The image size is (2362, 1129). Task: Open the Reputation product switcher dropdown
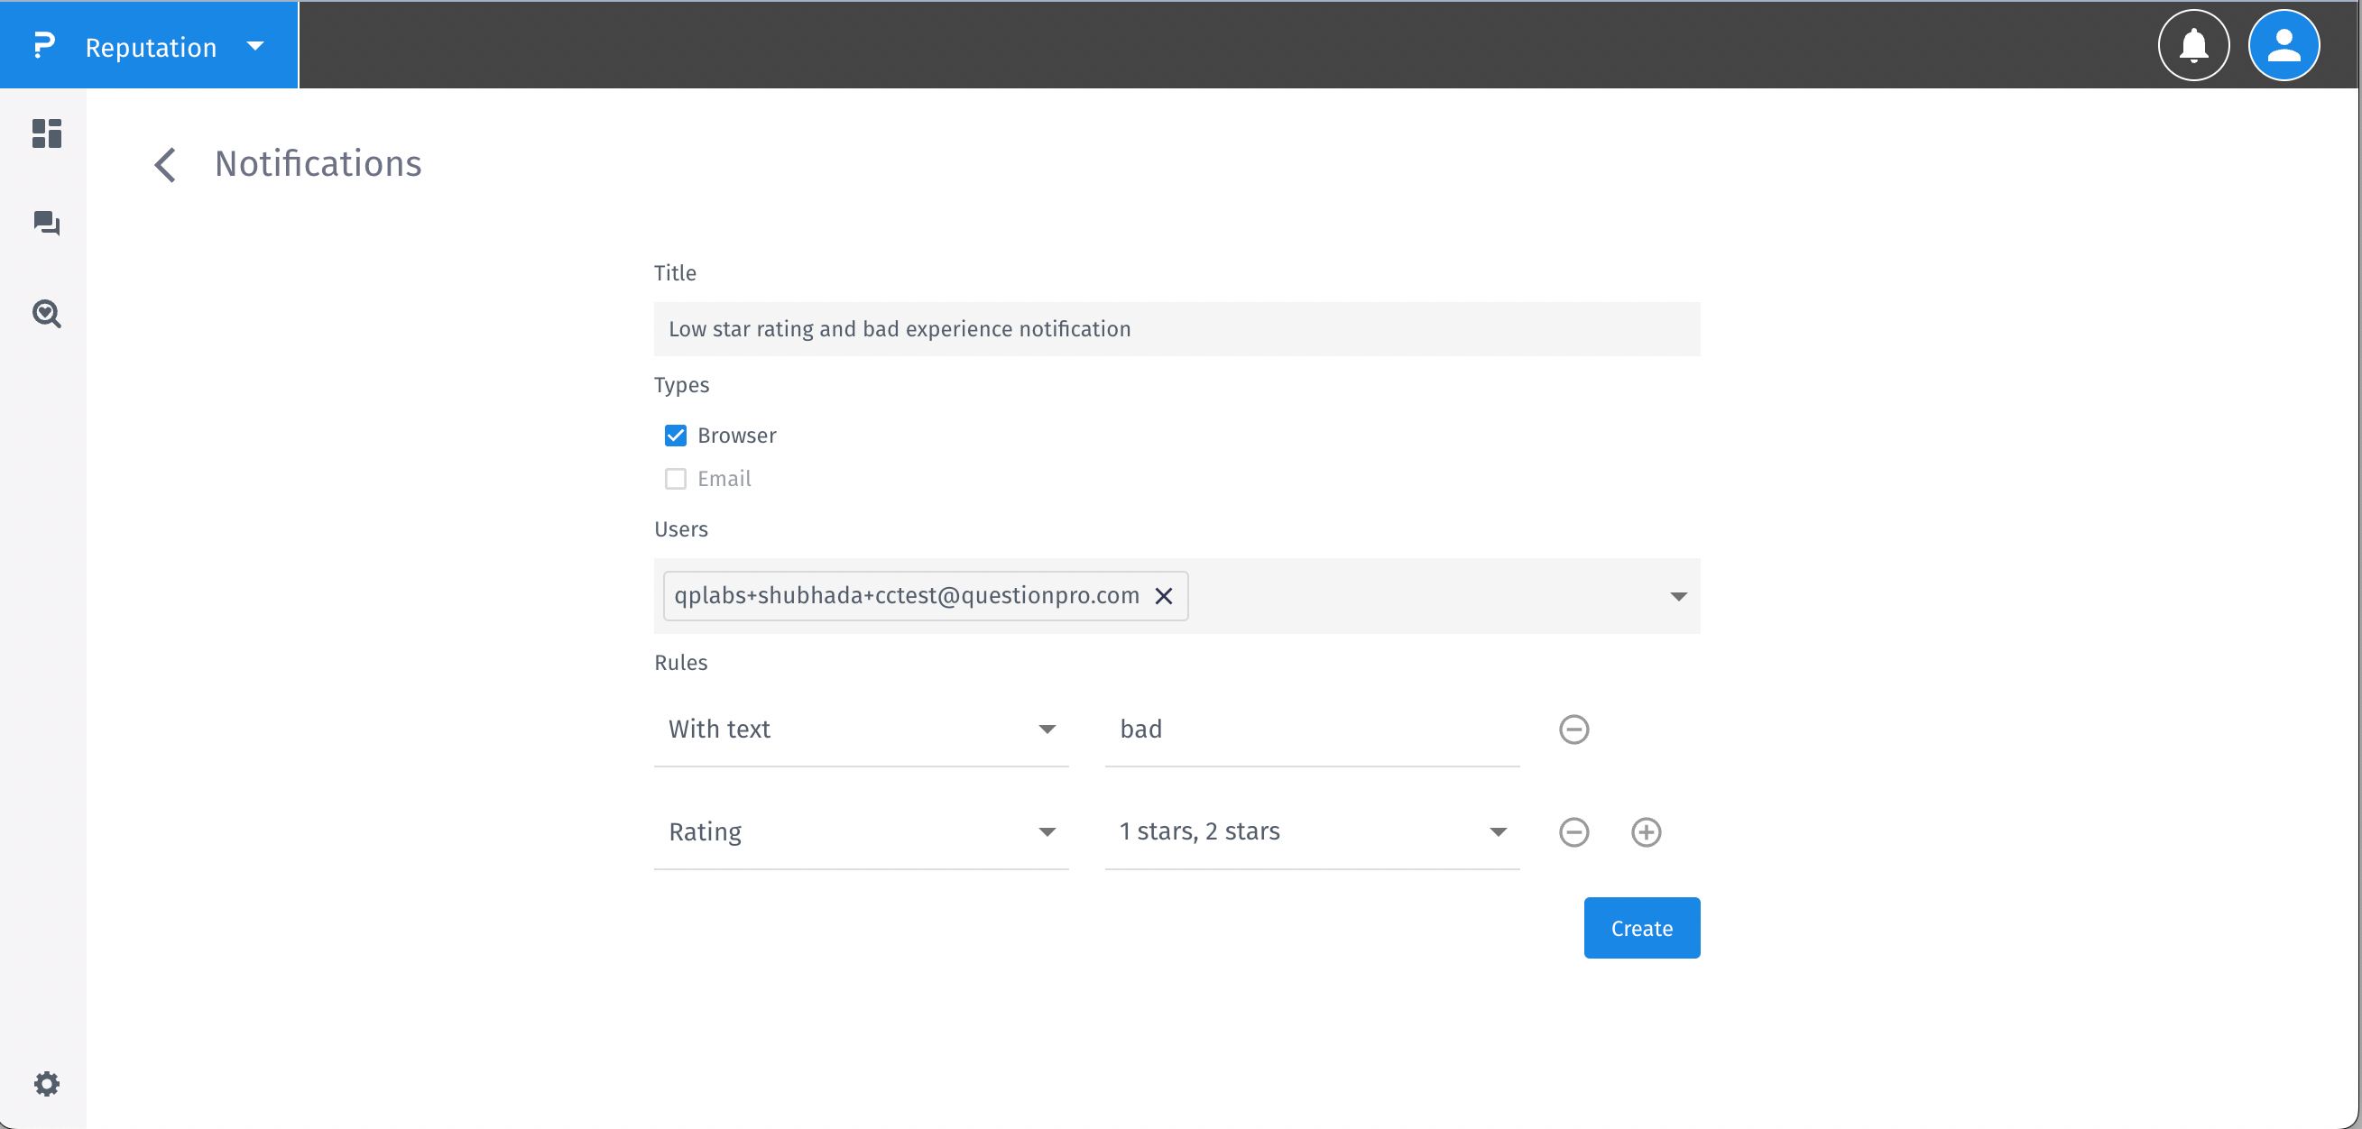click(x=255, y=45)
